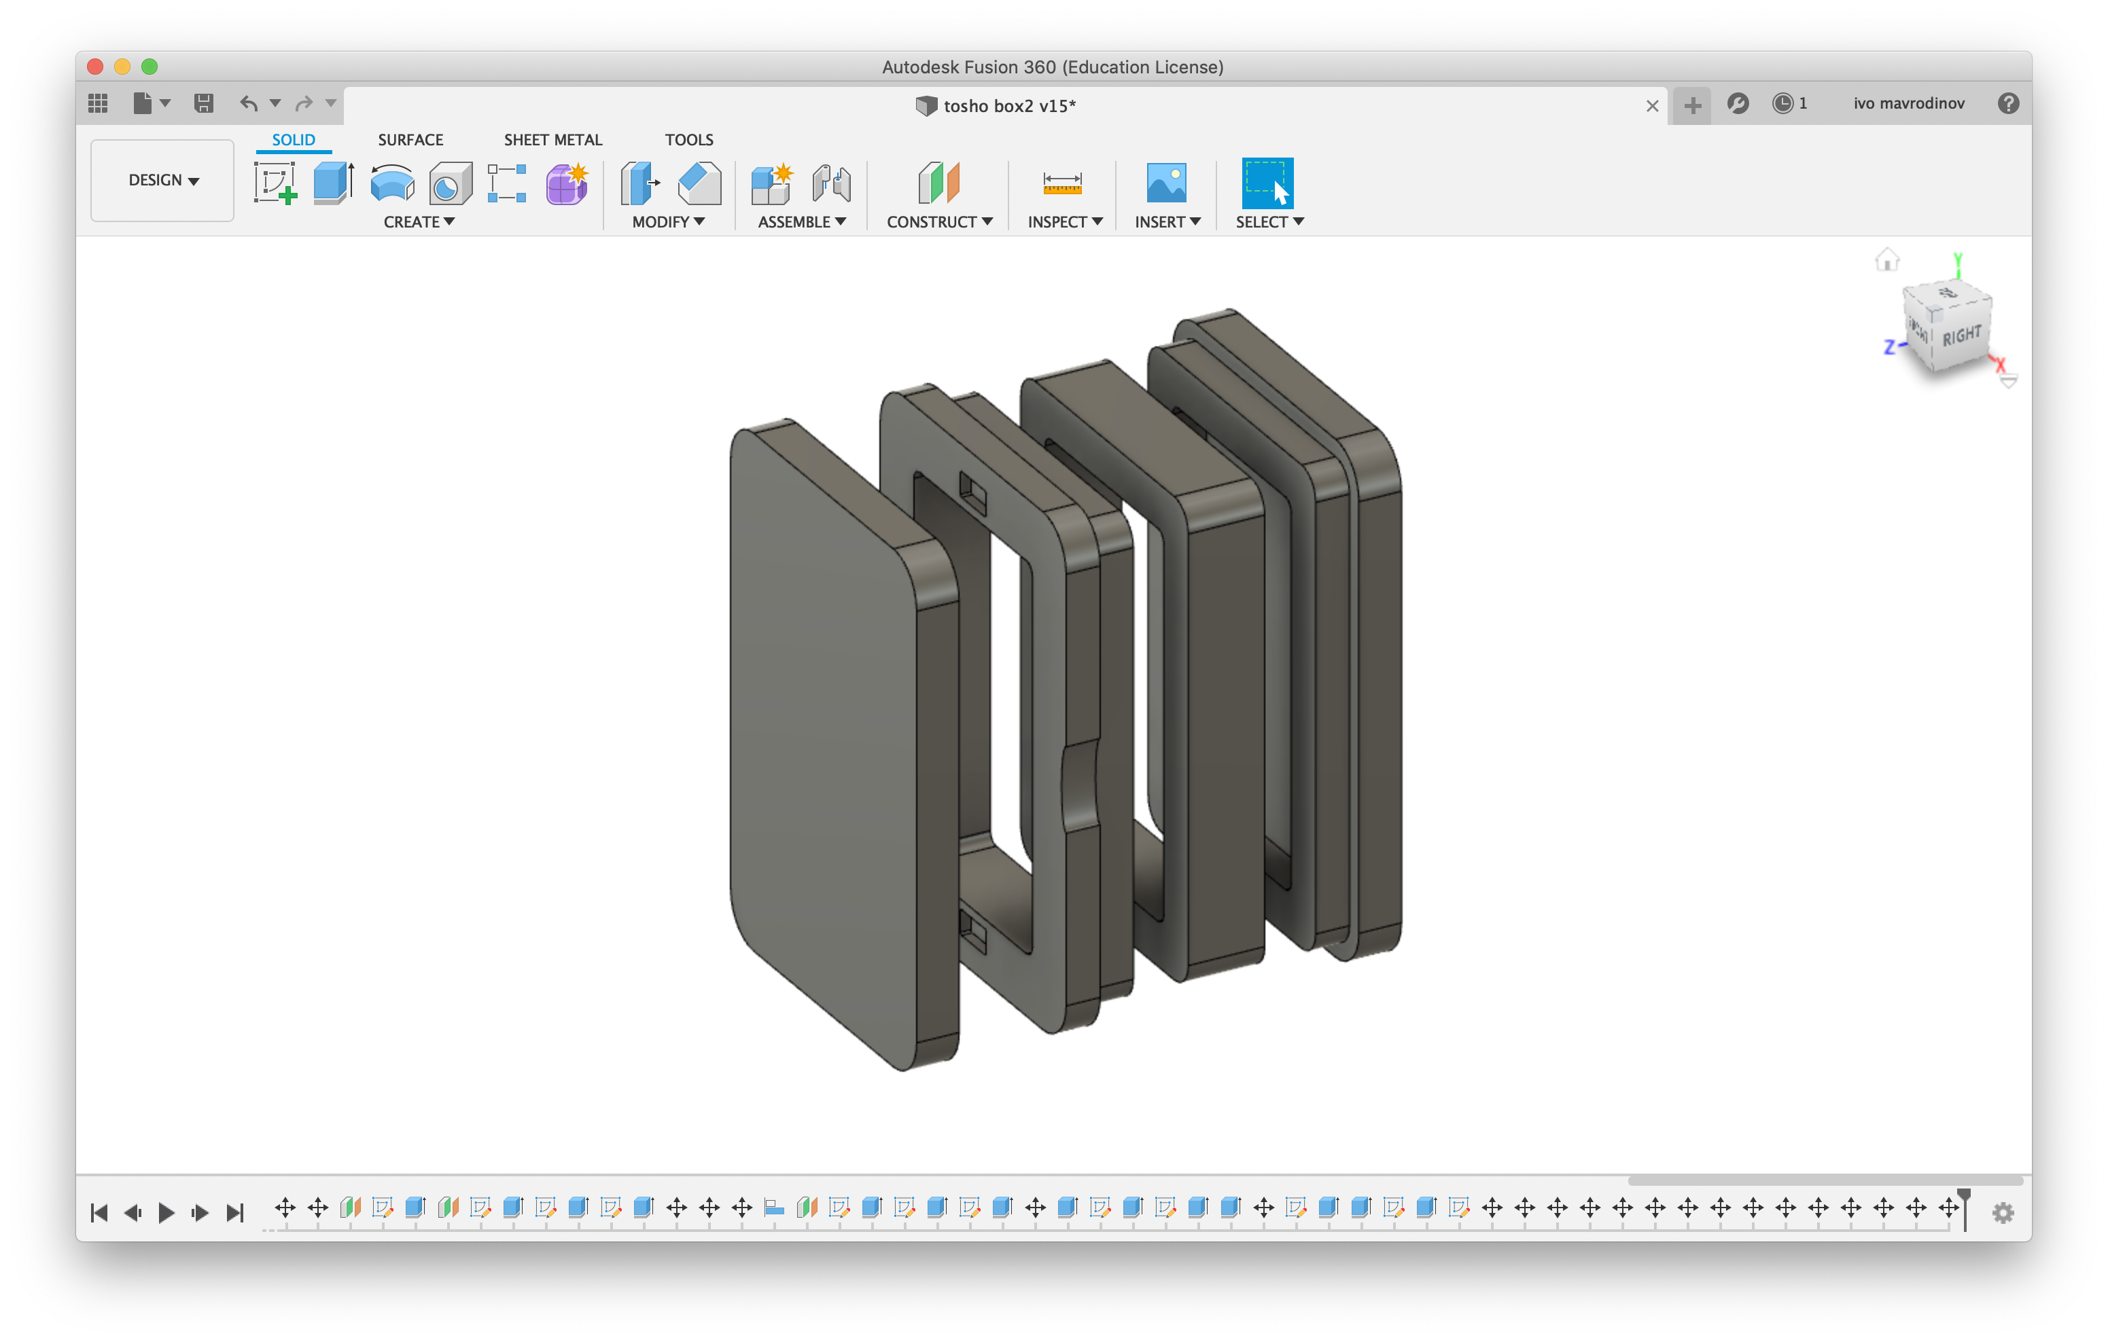Click the Measure tool in INSPECT
The width and height of the screenshot is (2108, 1342).
click(x=1064, y=183)
